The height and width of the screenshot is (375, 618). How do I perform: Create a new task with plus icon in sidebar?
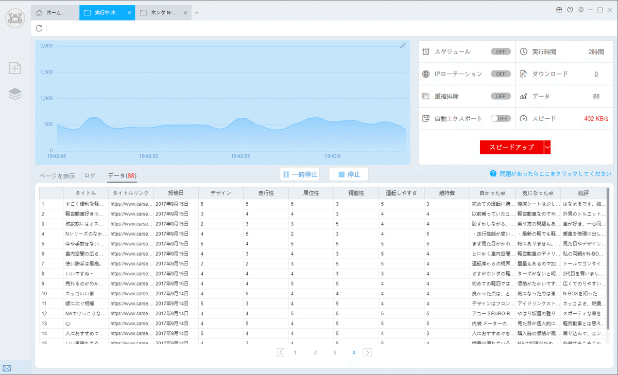15,67
